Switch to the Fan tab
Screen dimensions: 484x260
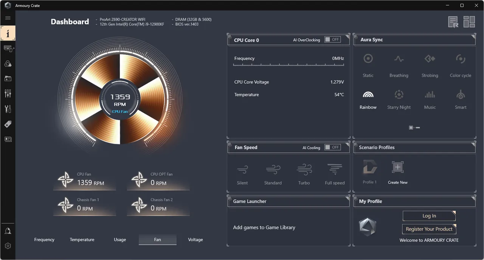point(158,240)
